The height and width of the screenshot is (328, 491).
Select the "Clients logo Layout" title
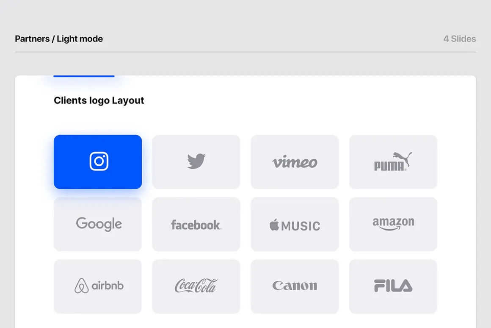tap(99, 100)
